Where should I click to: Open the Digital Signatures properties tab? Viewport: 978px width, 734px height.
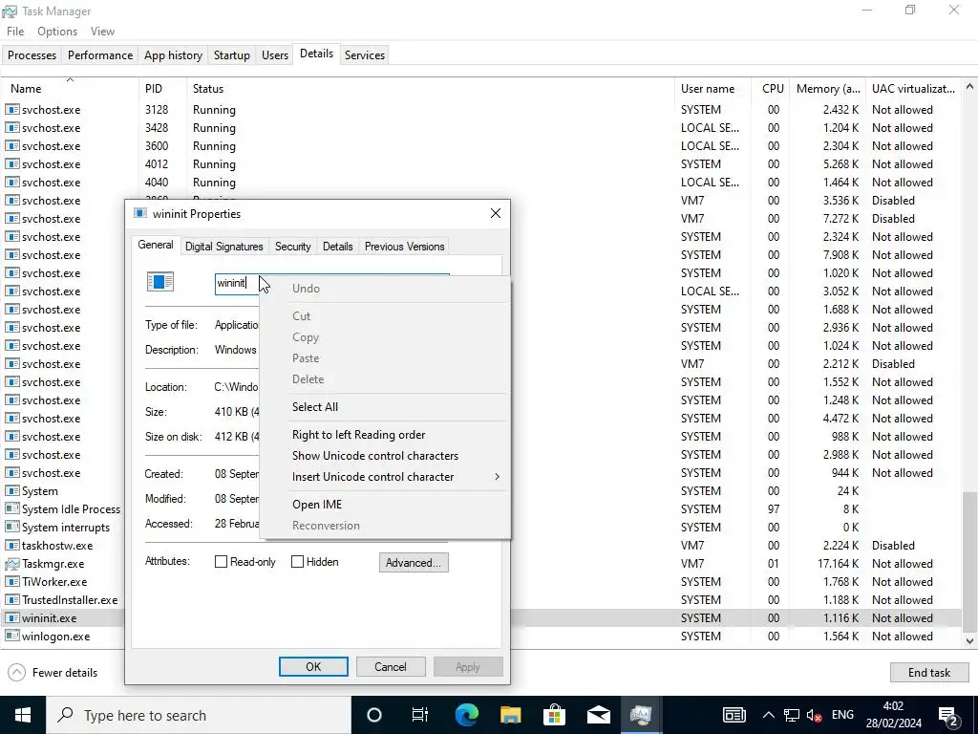[x=223, y=247]
